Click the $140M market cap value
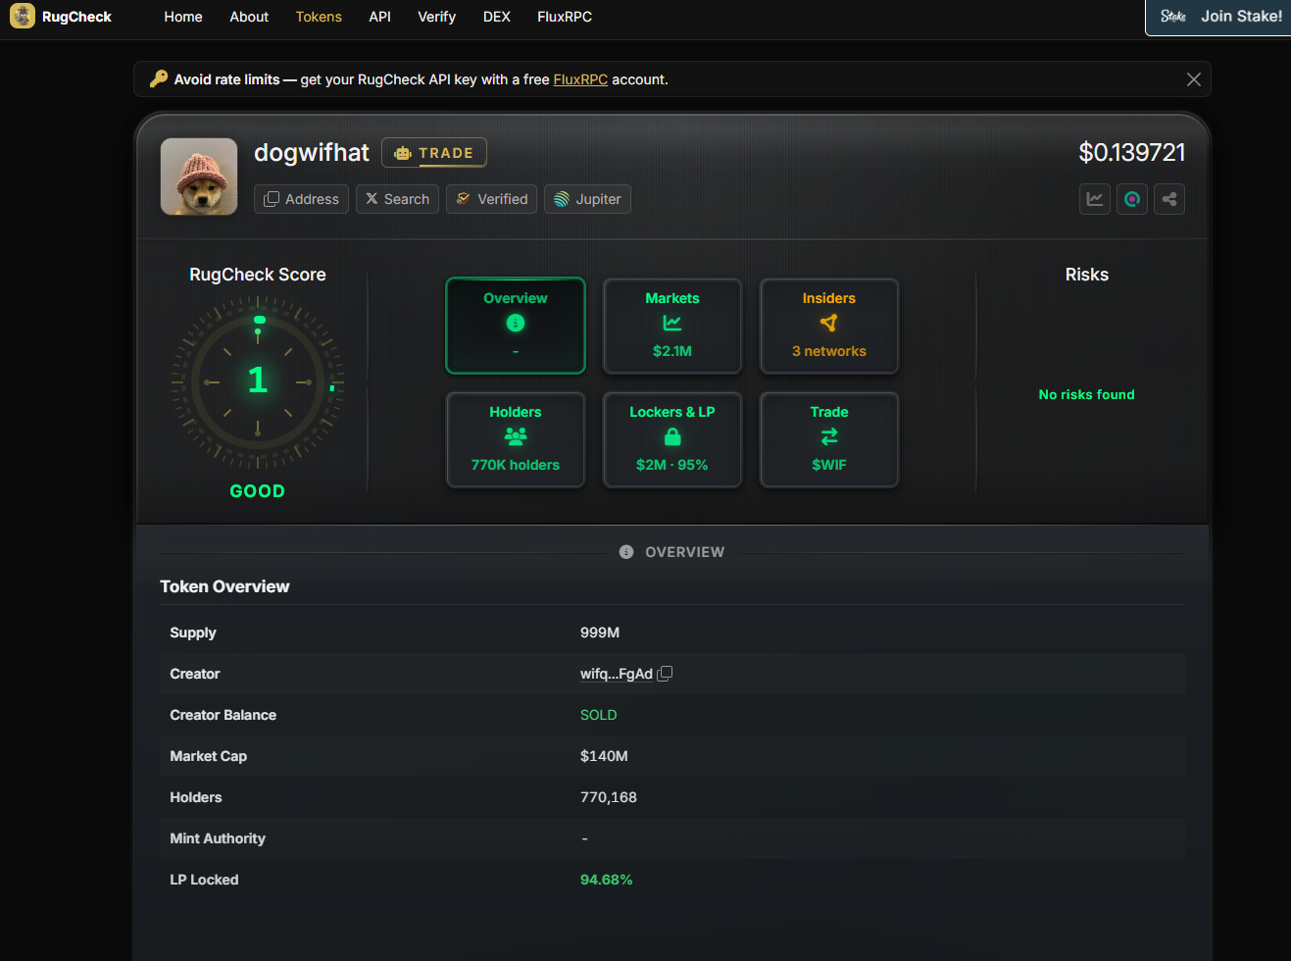The width and height of the screenshot is (1291, 961). pyautogui.click(x=604, y=756)
